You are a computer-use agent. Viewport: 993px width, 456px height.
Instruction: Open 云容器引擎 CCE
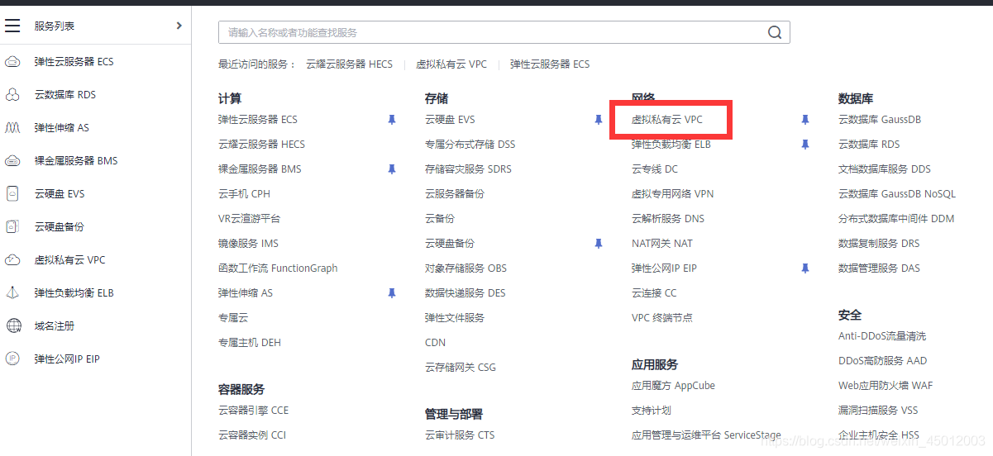pos(253,411)
